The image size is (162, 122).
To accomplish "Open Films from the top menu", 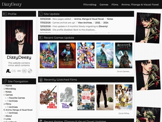I will tap(115, 5).
